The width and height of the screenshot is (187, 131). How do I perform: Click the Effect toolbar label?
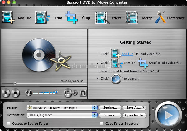(x=116, y=18)
